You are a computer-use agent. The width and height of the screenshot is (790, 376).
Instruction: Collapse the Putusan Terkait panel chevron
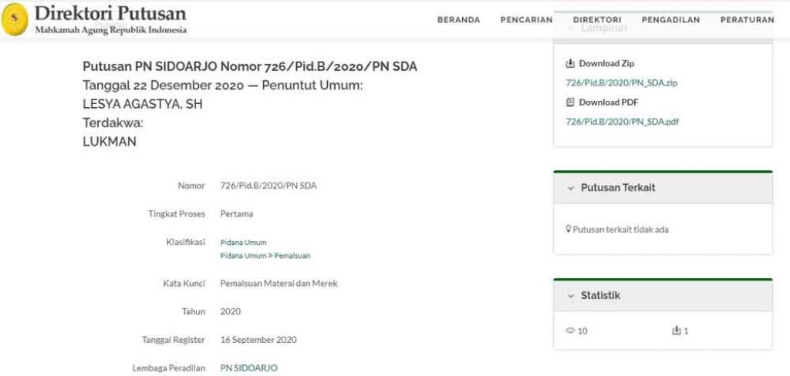(x=571, y=188)
